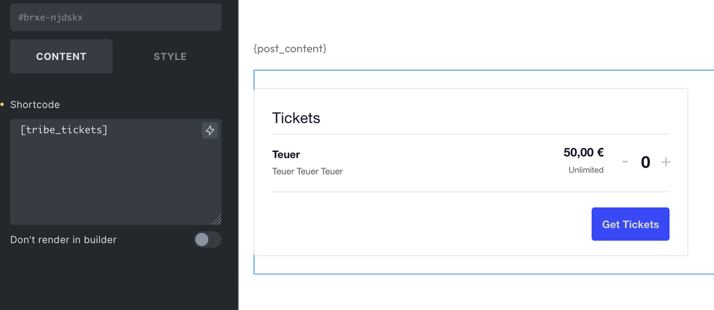Click the dynamic data lightning bolt icon

[x=210, y=131]
